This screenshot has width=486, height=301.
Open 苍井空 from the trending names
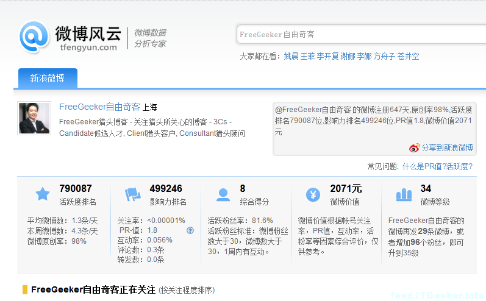[408, 56]
